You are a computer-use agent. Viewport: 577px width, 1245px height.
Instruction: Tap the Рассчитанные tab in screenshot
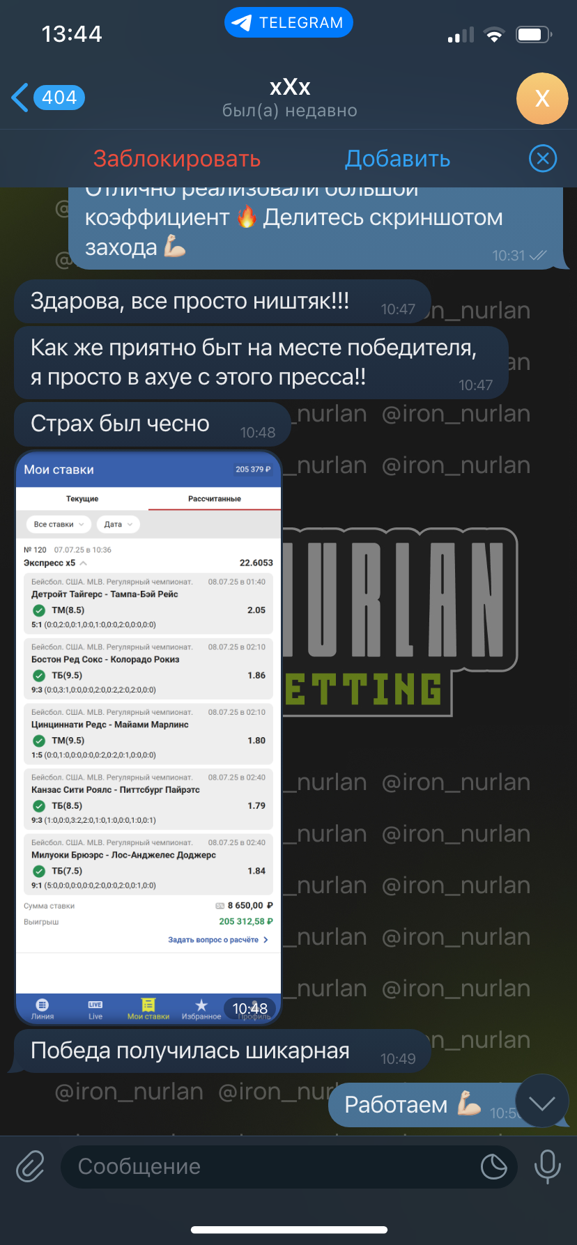215,499
